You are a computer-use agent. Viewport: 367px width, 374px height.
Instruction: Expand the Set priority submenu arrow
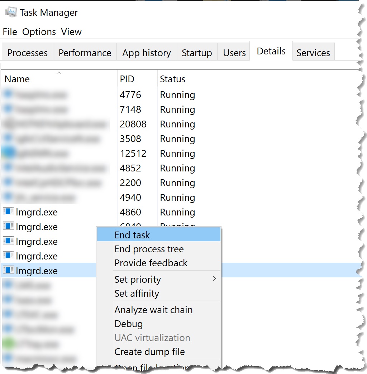[214, 279]
